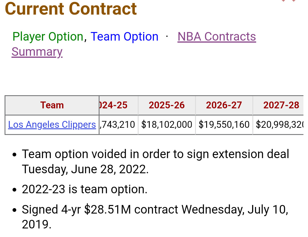
Task: Click the 'Tuesday, June 28, 2022' date text
Action: click(85, 169)
